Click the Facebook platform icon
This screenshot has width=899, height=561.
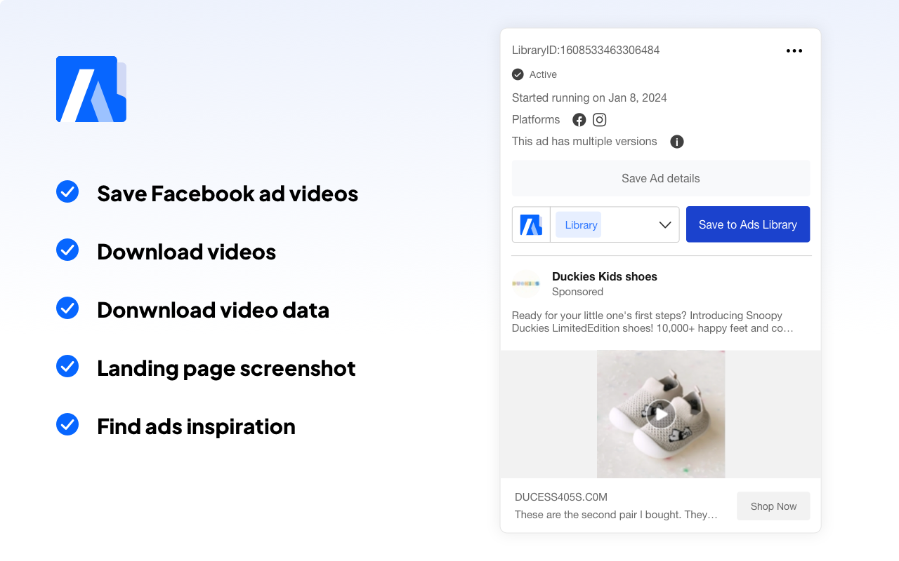pos(579,119)
